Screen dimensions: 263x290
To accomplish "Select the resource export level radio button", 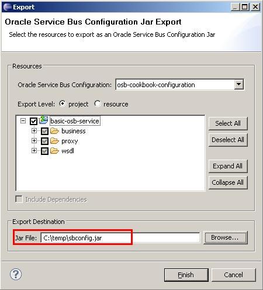I will tap(97, 103).
